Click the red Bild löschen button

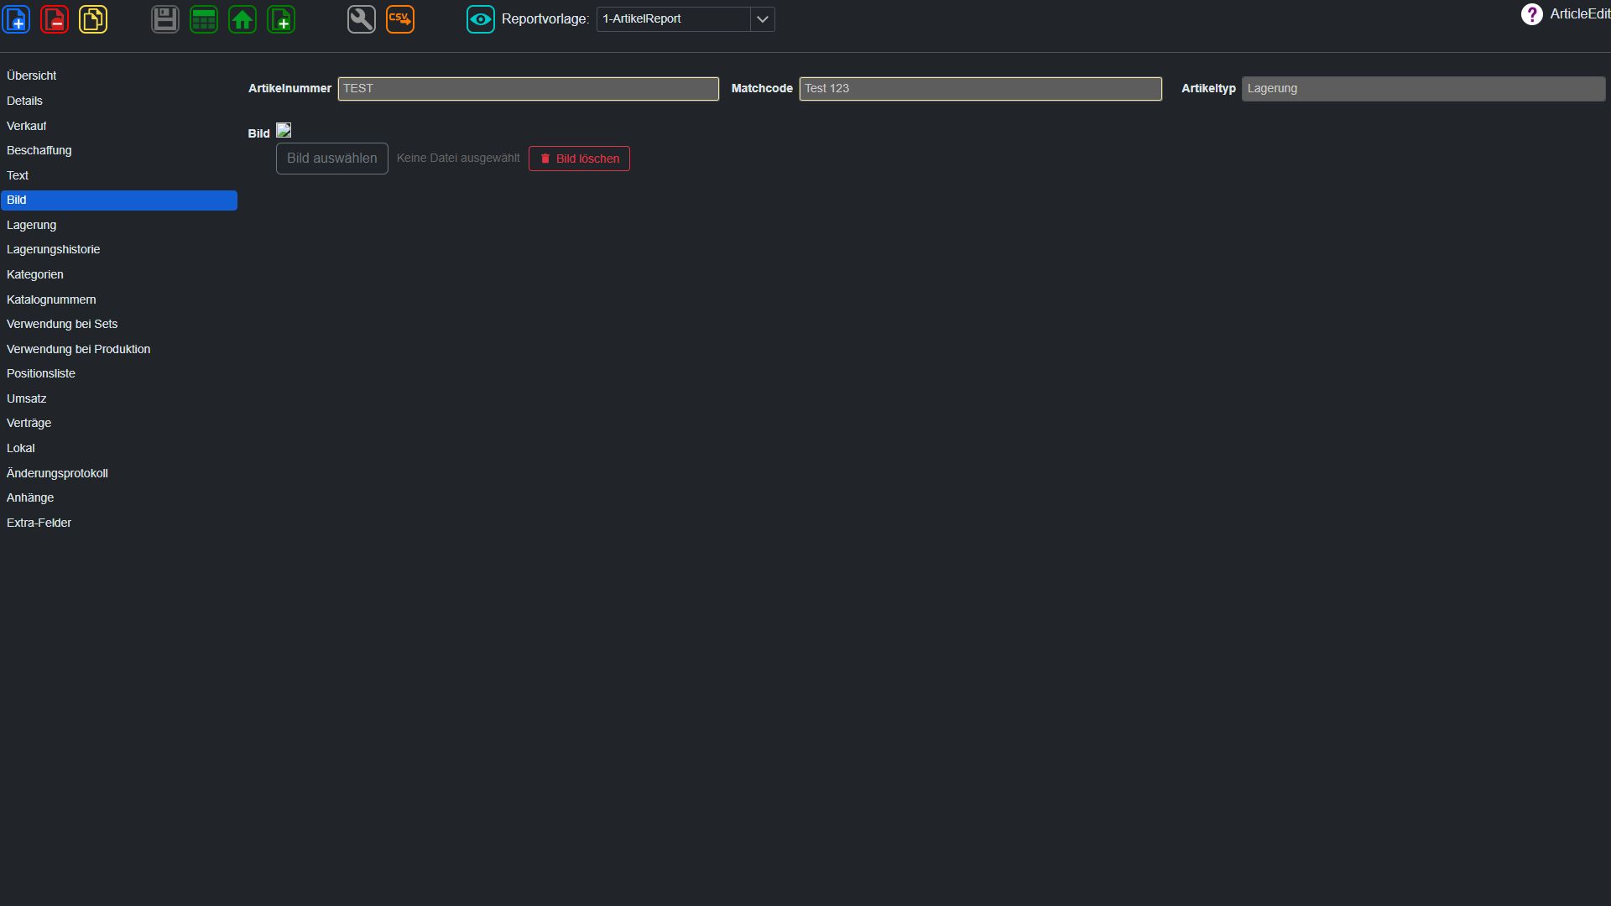[x=579, y=159]
